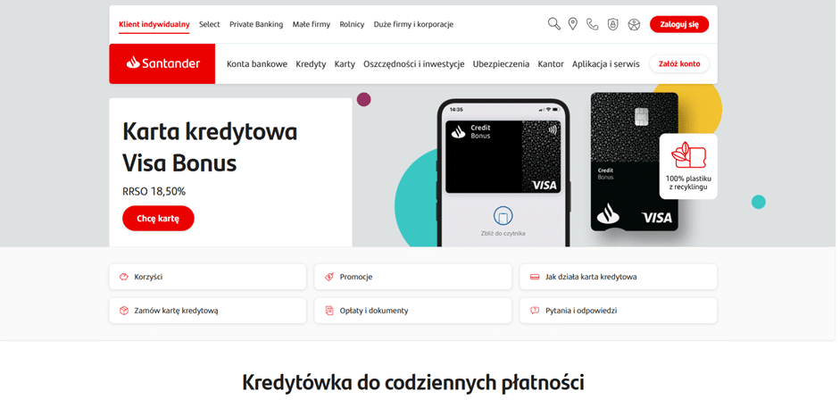The width and height of the screenshot is (840, 416).
Task: Click the accessibility person icon
Action: click(x=634, y=24)
